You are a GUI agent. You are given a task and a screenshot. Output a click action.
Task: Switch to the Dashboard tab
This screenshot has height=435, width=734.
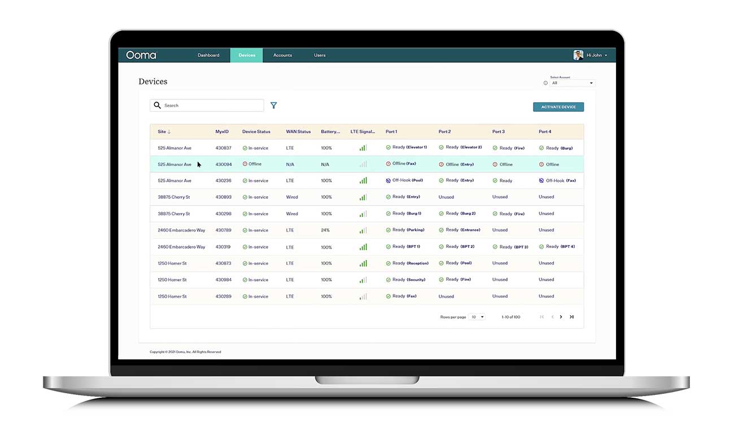[208, 55]
